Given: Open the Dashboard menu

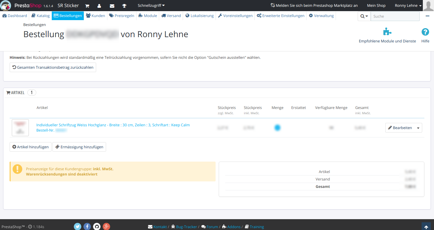Looking at the screenshot, I should [15, 16].
